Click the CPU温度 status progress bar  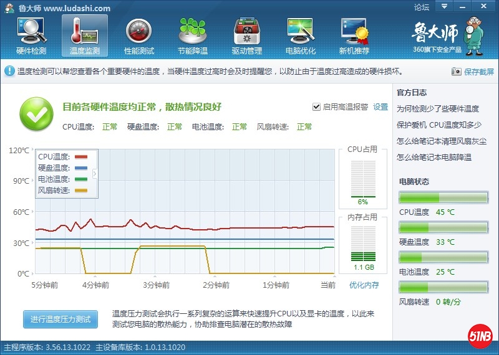point(443,198)
